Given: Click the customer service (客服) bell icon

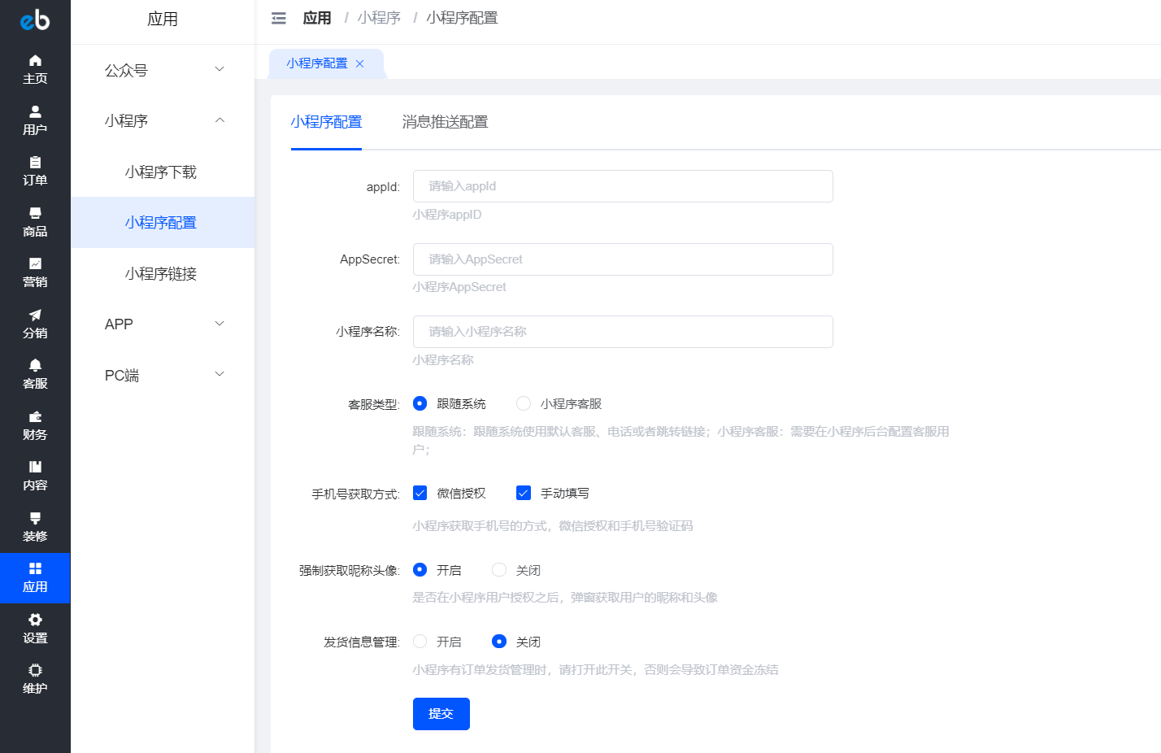Looking at the screenshot, I should [x=35, y=366].
